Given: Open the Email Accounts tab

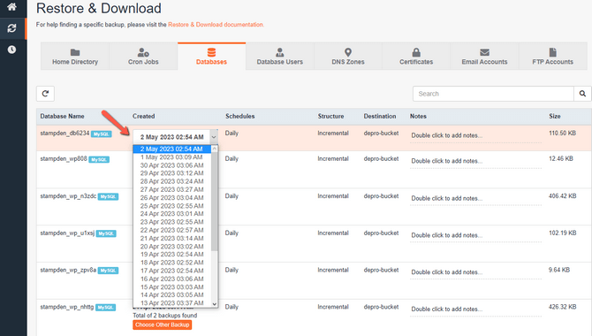Looking at the screenshot, I should tap(484, 57).
